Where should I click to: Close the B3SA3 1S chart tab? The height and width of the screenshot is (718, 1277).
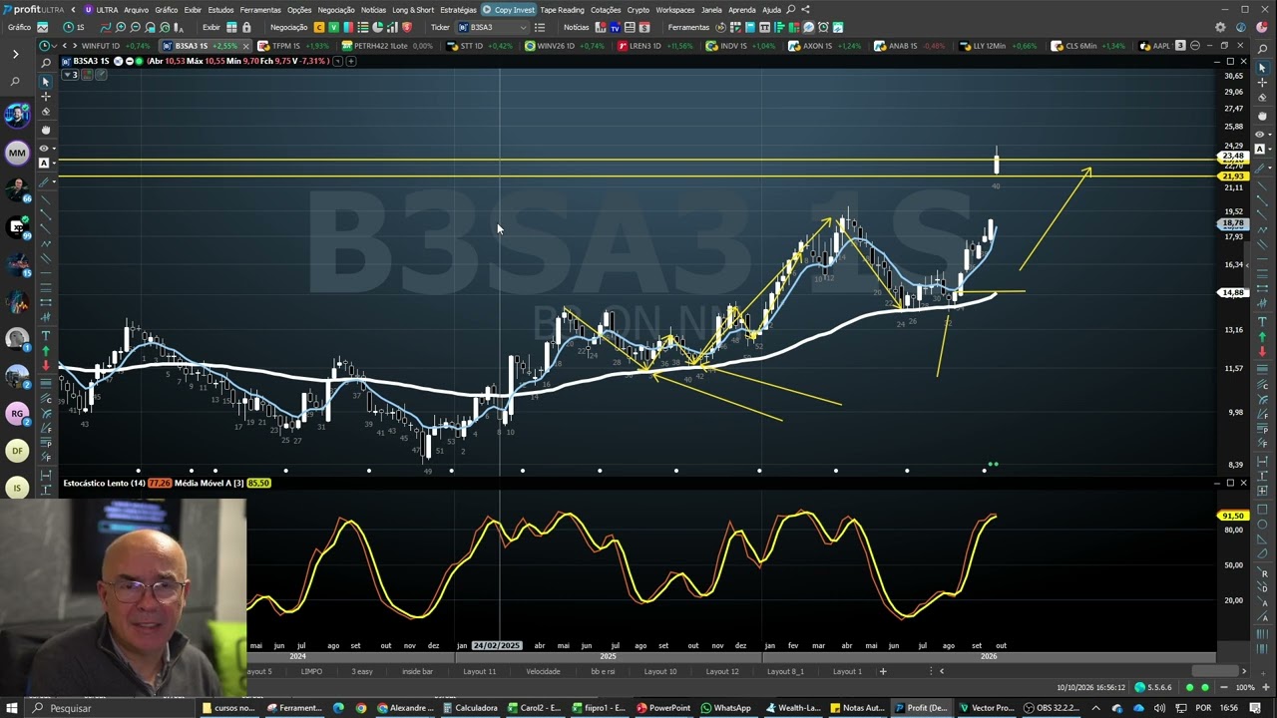coord(246,46)
